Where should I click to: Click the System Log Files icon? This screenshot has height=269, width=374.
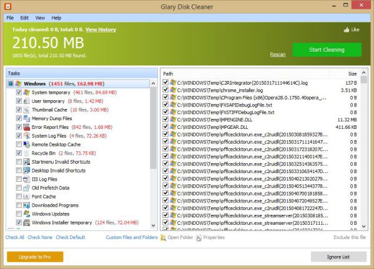point(26,136)
